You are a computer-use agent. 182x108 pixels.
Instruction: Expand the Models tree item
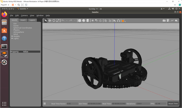pos(12,36)
